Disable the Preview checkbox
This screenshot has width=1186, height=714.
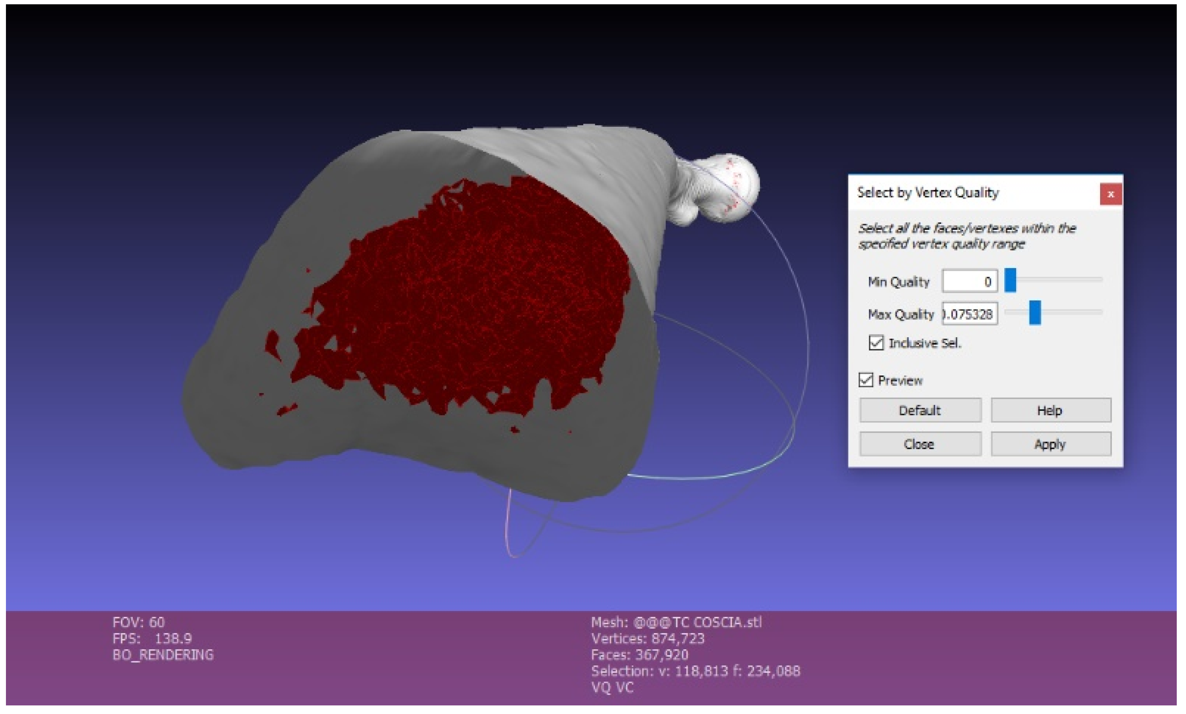click(x=866, y=380)
